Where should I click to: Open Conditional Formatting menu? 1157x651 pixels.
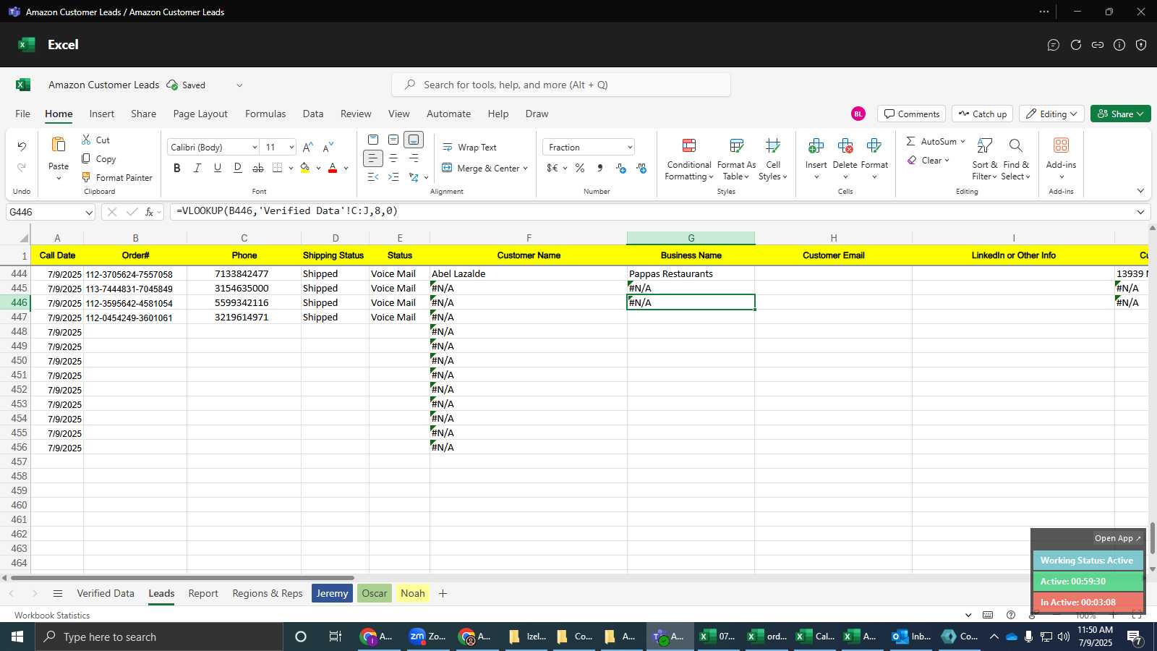(x=689, y=160)
